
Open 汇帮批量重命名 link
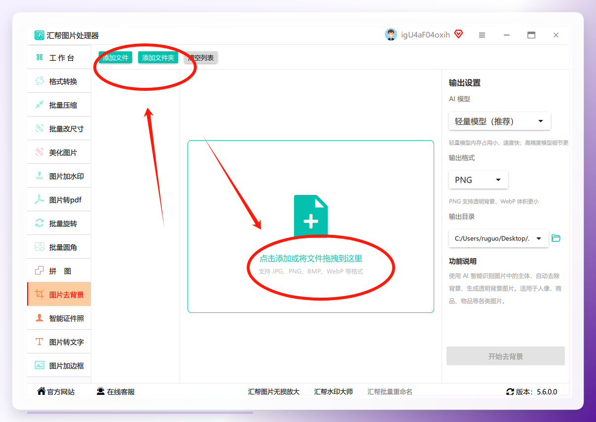390,392
